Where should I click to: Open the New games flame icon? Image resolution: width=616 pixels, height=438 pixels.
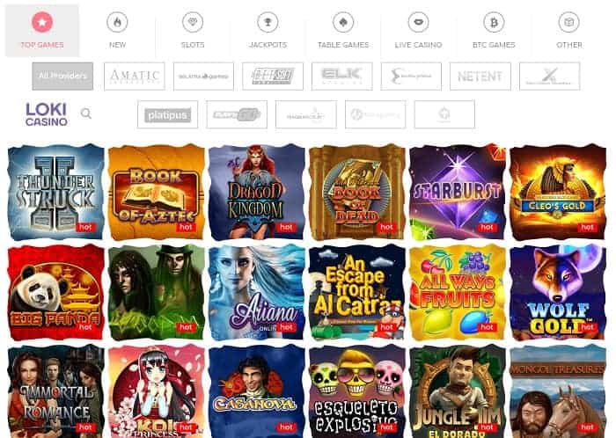(x=117, y=22)
